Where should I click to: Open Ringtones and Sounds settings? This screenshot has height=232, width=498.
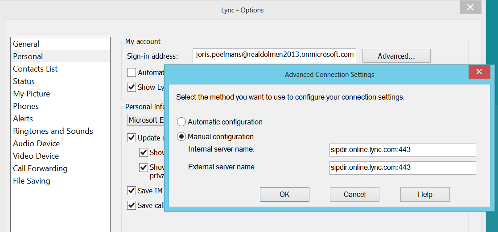tap(60, 131)
